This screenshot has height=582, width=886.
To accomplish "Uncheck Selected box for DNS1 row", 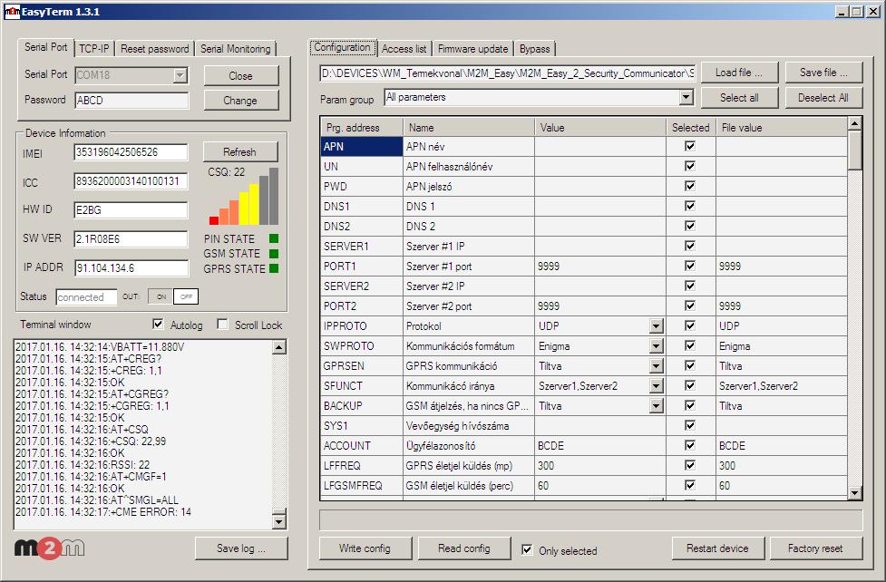I will [x=690, y=206].
